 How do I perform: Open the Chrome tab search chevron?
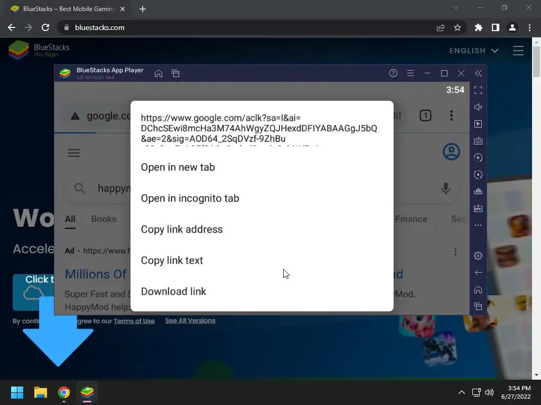point(456,7)
